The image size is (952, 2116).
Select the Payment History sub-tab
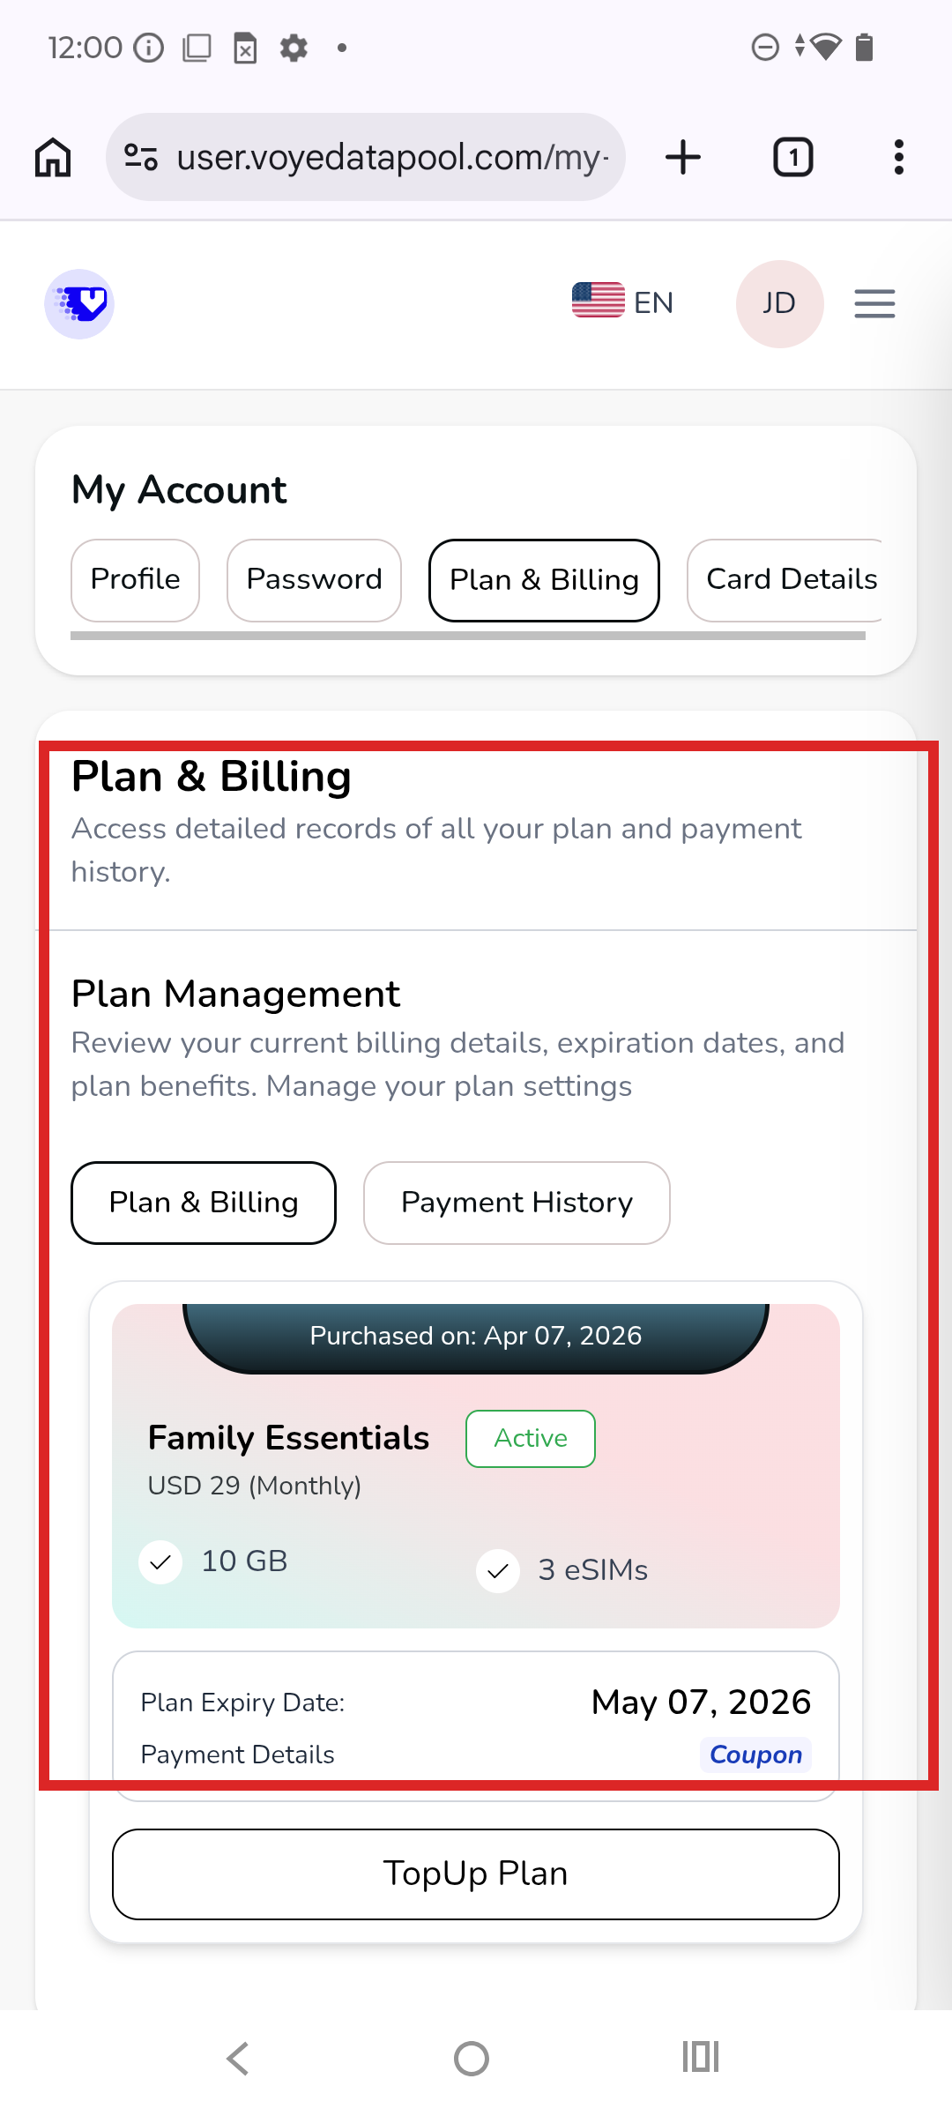517,1203
